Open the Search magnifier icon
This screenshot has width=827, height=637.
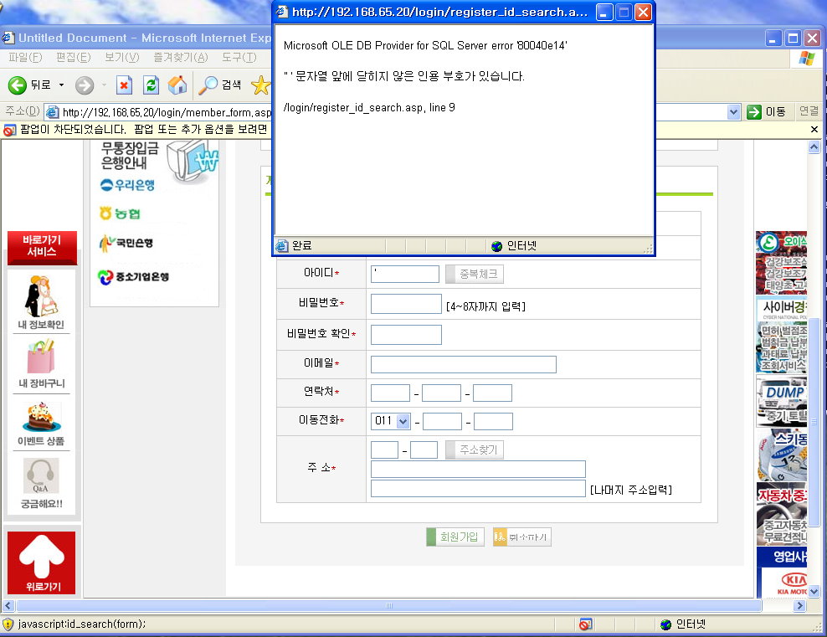208,85
